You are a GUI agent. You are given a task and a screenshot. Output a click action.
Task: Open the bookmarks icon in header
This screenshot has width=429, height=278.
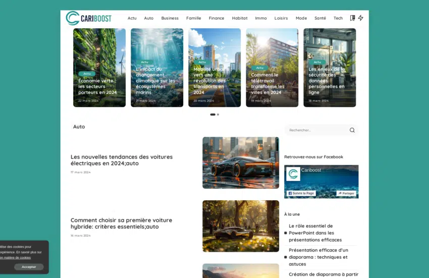click(x=352, y=18)
